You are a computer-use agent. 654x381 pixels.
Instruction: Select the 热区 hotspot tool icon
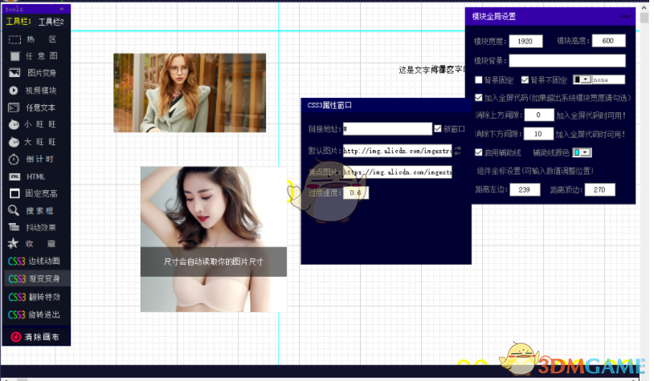pos(14,39)
